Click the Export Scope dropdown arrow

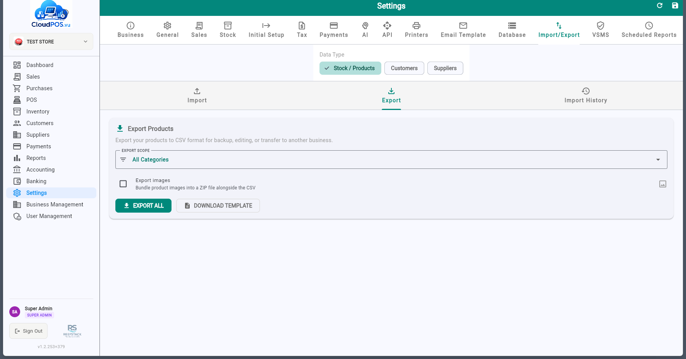click(x=658, y=160)
